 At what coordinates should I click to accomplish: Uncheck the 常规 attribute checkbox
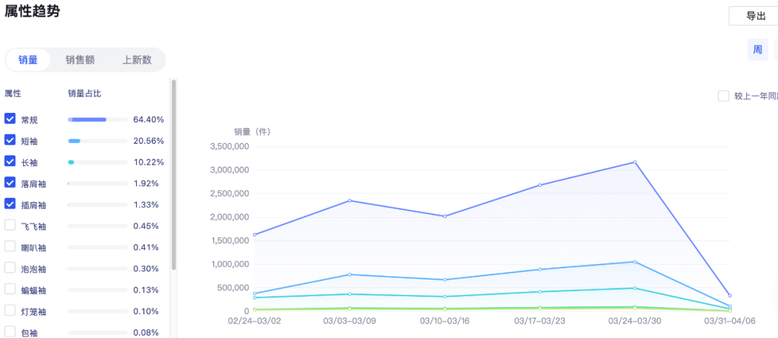coord(10,119)
